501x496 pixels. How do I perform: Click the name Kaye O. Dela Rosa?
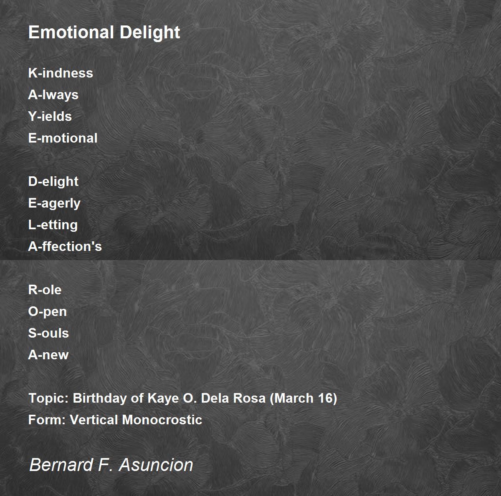point(206,398)
